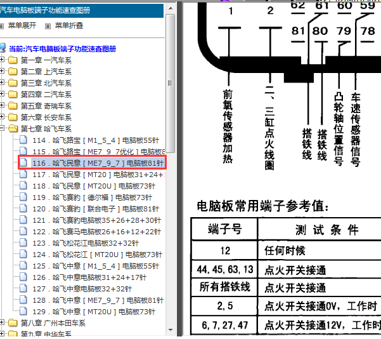The width and height of the screenshot is (381, 339).
Task: Open 125 . 哈飞中意 [M1_5_4] 电脑板55针
Action: coord(96,266)
